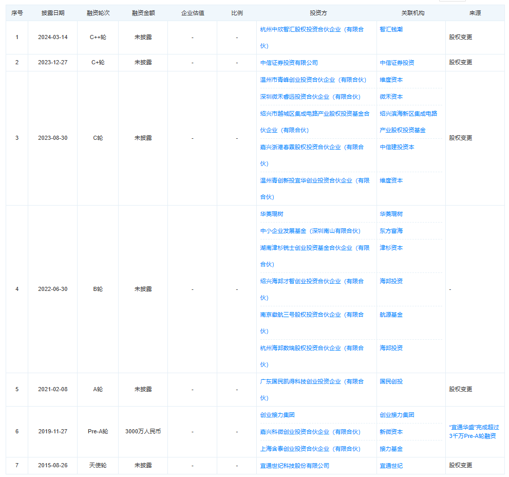Screen dimensions: 509x477
Task: Click 海邦投资 beside 绍兴海邦才智创业投资
Action: click(391, 281)
